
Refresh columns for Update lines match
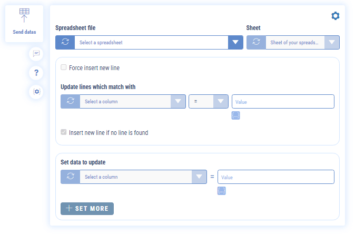[70, 102]
